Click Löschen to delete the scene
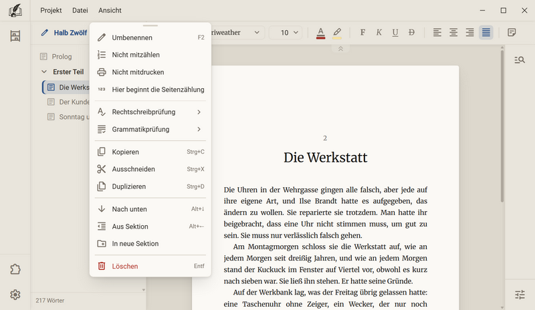Image resolution: width=535 pixels, height=310 pixels. [x=150, y=267]
